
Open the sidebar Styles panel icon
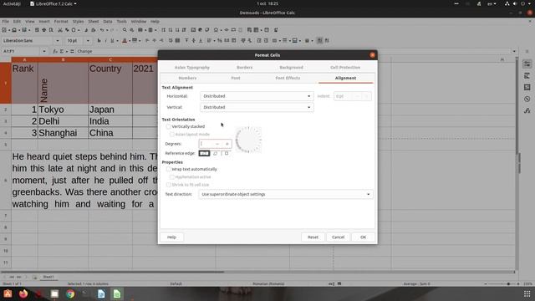[x=527, y=75]
